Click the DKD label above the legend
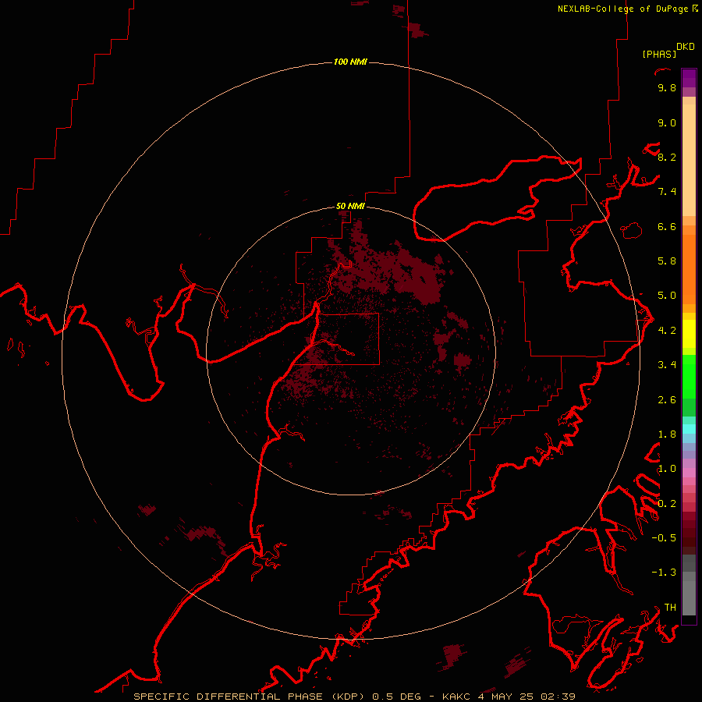Screen dimensions: 702x702 (x=686, y=47)
